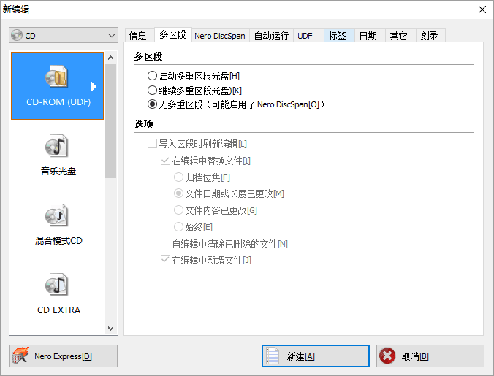Viewport: 494px width, 376px height.
Task: Toggle 在编辑中替换文件[I] checkbox
Action: pyautogui.click(x=165, y=161)
